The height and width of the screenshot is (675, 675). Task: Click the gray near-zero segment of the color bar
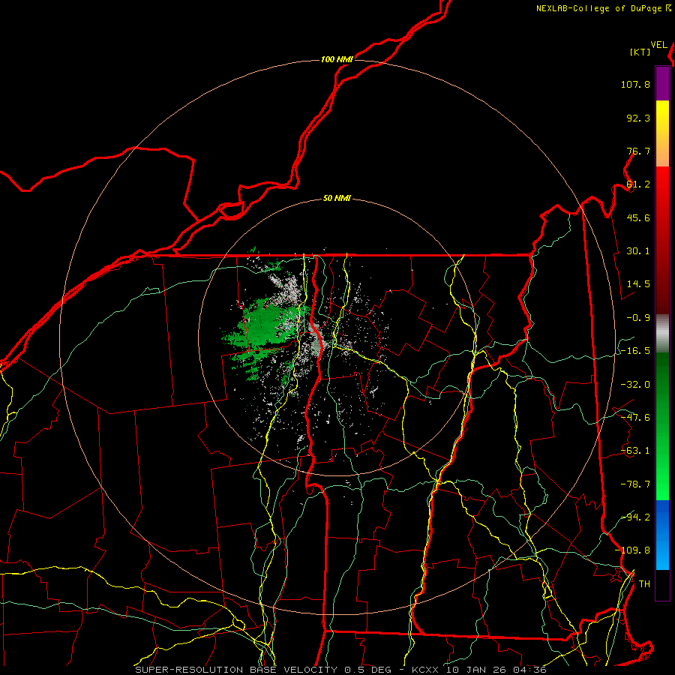click(662, 334)
